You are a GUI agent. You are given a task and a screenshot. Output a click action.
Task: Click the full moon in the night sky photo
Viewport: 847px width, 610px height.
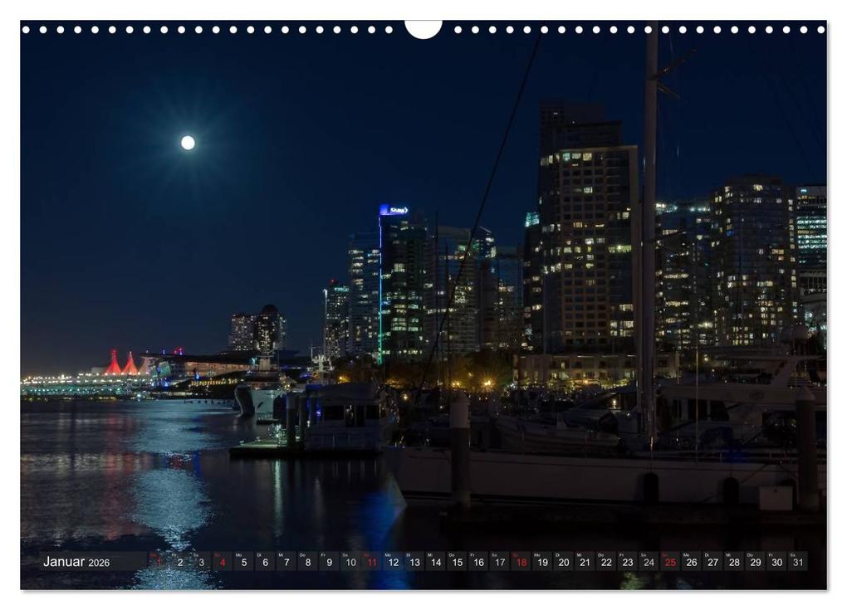coord(189,141)
